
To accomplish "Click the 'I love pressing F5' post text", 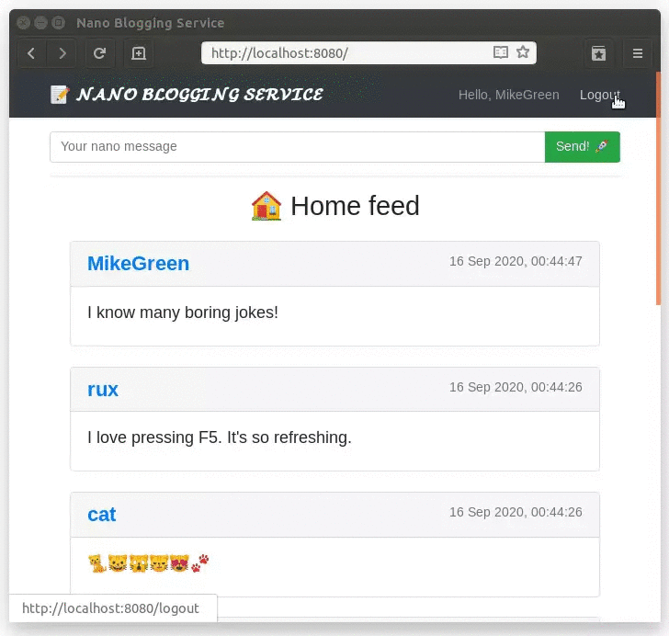I will pyautogui.click(x=220, y=437).
